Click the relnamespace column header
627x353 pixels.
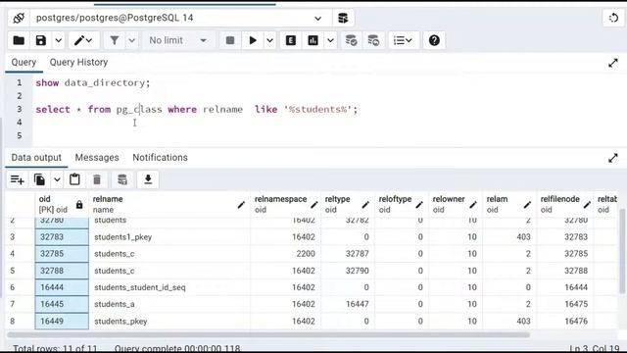click(285, 205)
